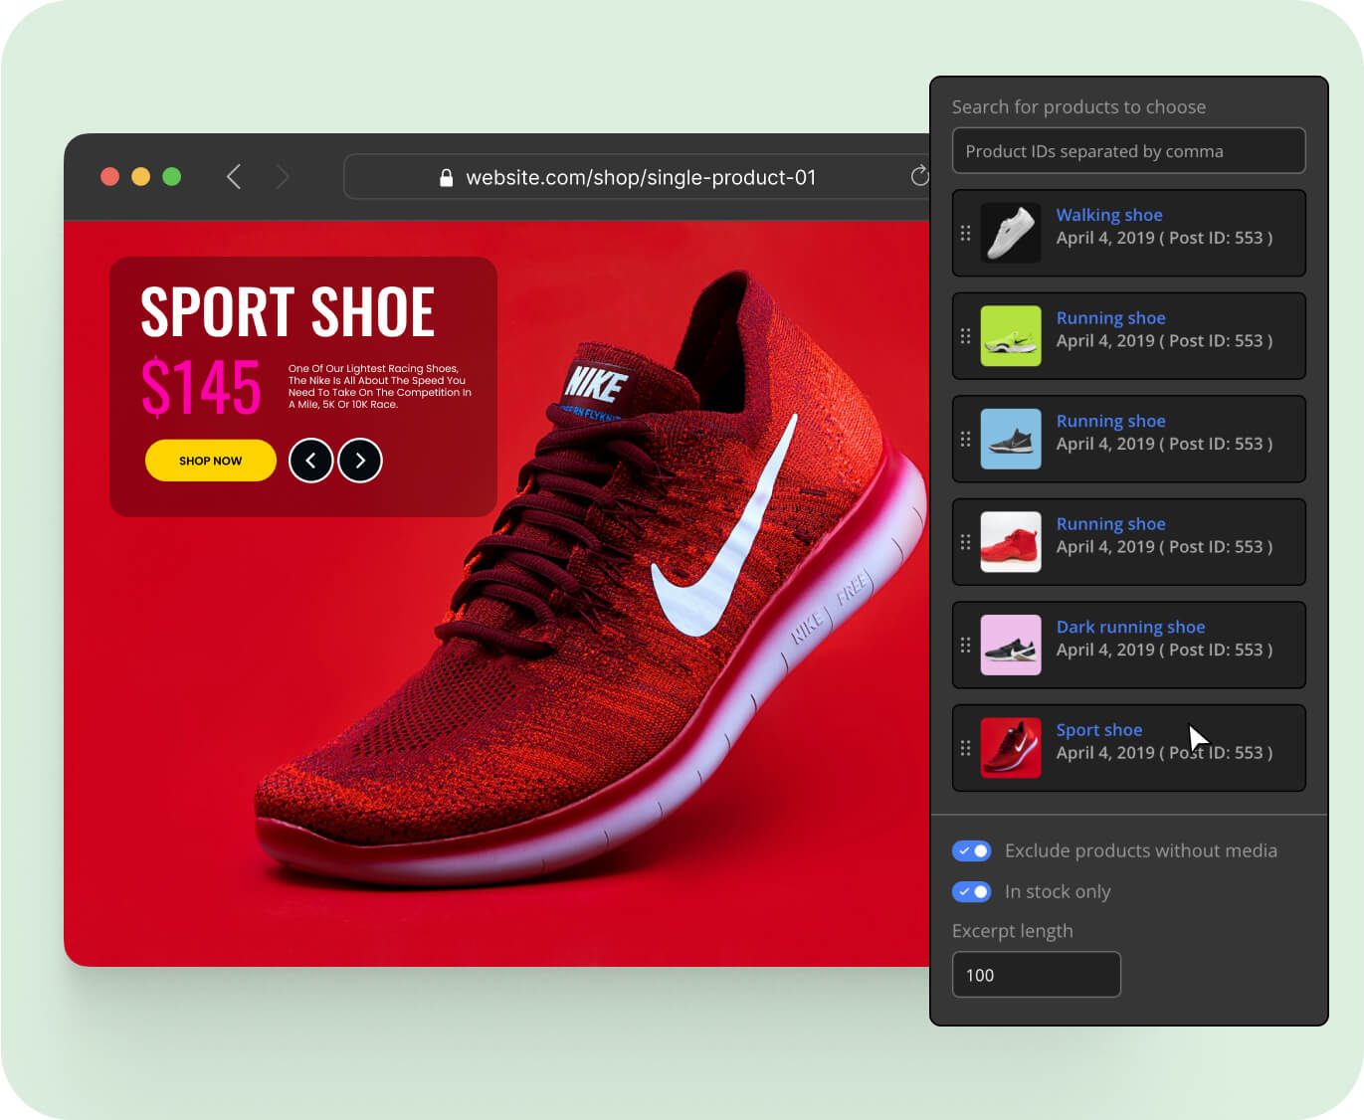Click the Excerpt length field showing 100

pos(1037,975)
